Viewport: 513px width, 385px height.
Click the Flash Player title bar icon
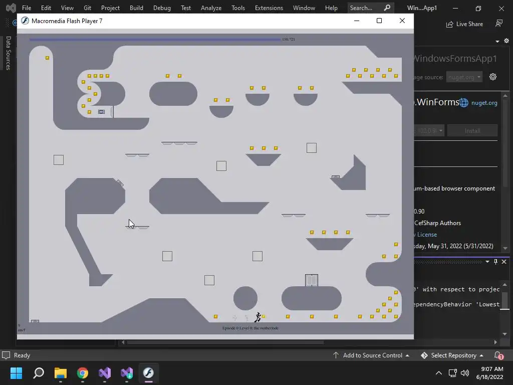coord(25,21)
